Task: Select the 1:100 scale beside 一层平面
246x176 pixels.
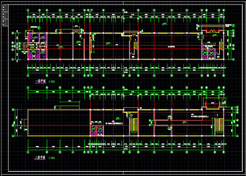Action: 52,82
